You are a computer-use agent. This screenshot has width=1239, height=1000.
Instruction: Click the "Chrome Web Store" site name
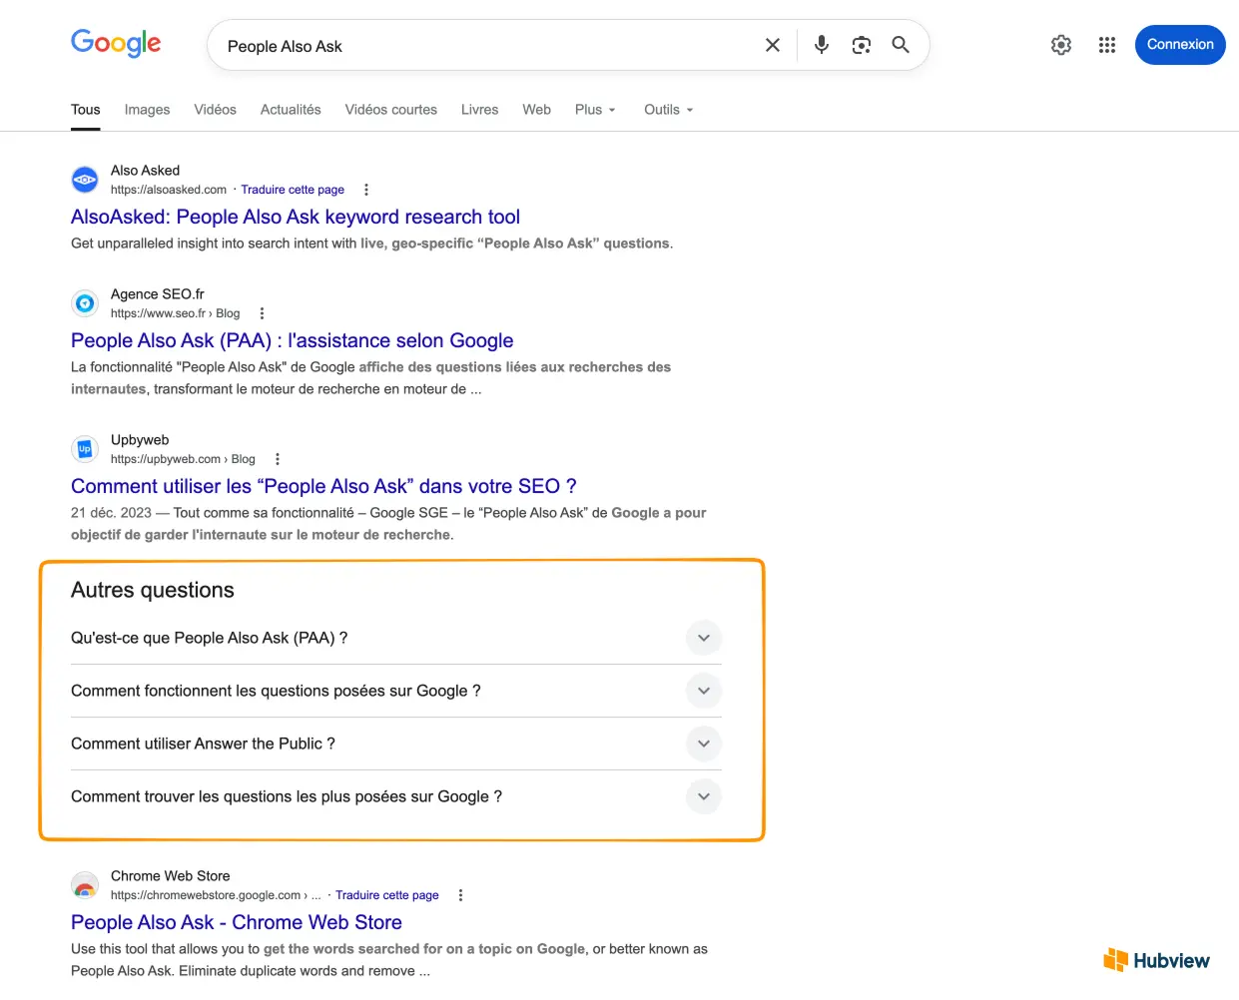click(171, 876)
